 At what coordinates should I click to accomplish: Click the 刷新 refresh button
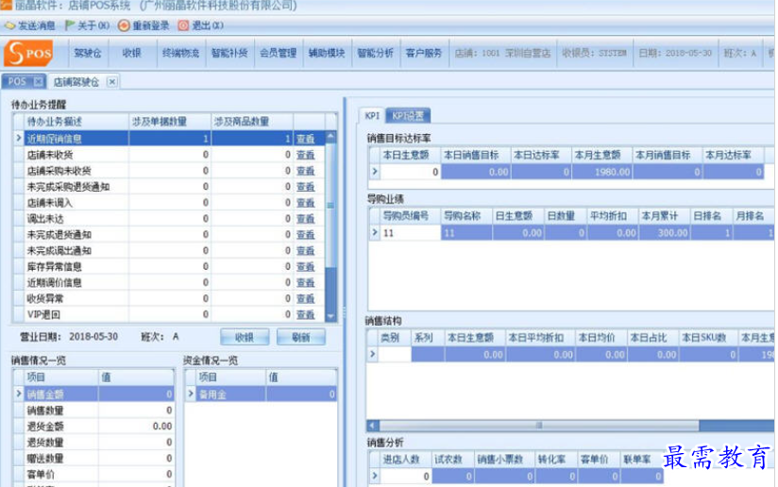coord(300,337)
